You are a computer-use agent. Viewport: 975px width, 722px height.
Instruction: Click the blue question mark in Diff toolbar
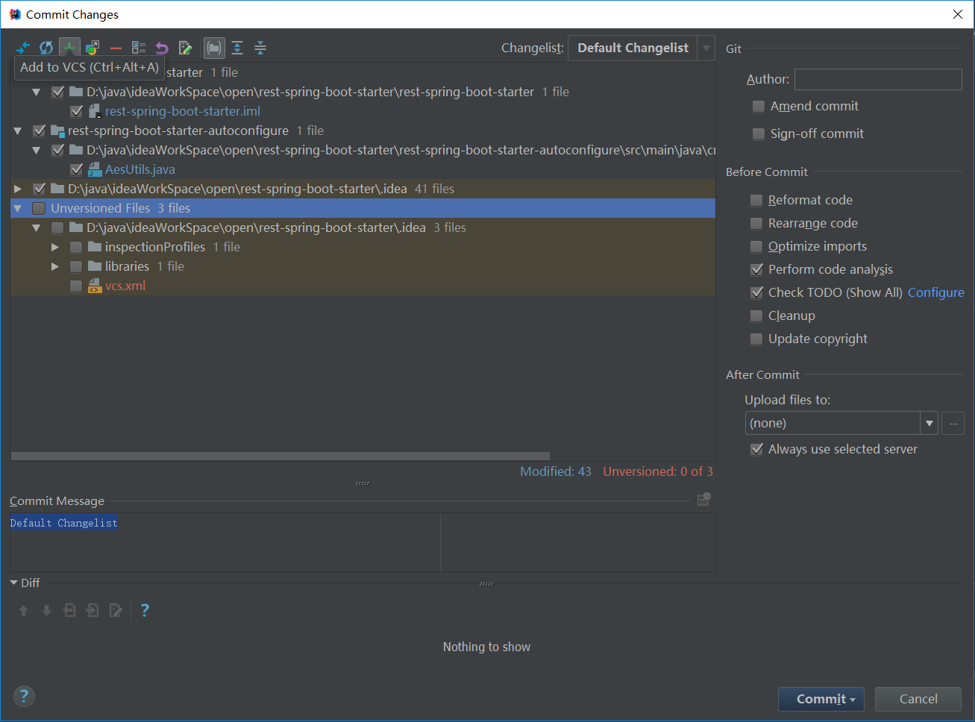(145, 611)
